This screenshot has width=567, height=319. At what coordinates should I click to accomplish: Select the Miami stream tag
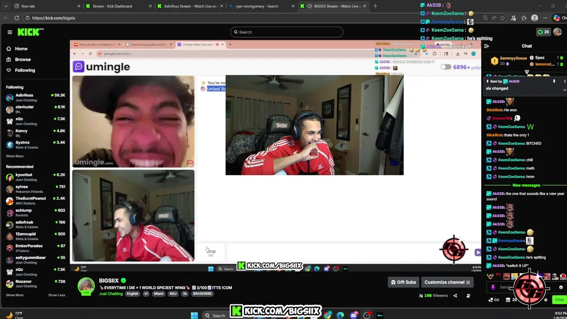pyautogui.click(x=159, y=294)
